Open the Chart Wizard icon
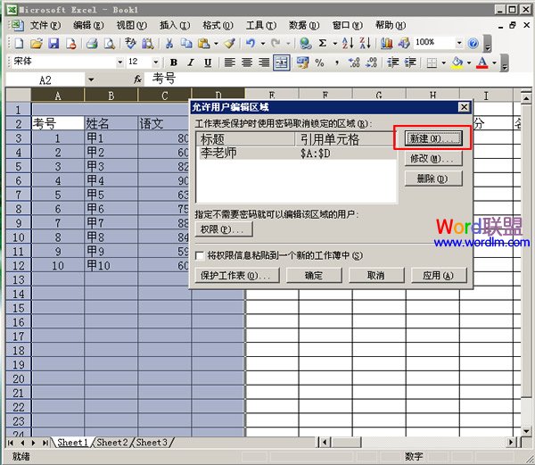Screen dimensions: 535x465 [386, 43]
